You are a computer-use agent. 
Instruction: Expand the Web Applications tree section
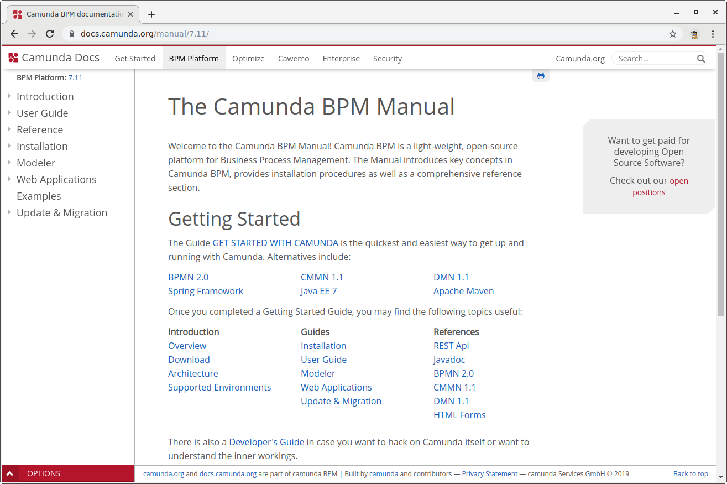coord(9,179)
